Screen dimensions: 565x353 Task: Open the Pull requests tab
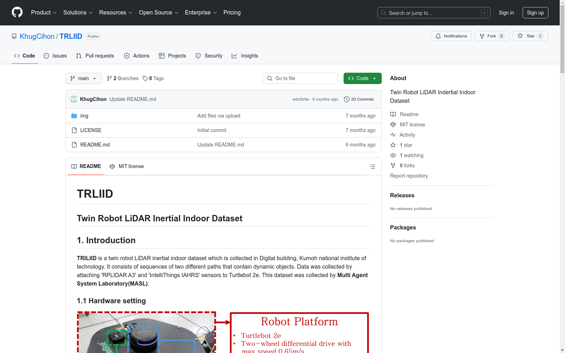(x=95, y=56)
